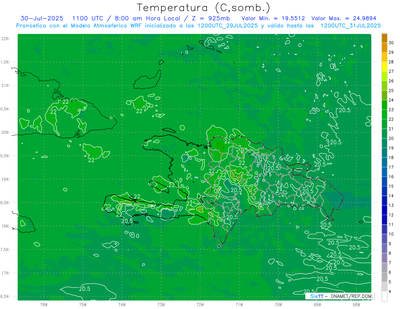Click the white legend swatch below 4
The width and height of the screenshot is (400, 309).
(x=384, y=296)
